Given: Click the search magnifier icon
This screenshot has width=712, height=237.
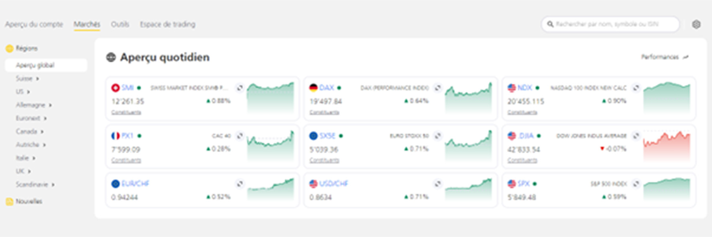Looking at the screenshot, I should tap(550, 24).
